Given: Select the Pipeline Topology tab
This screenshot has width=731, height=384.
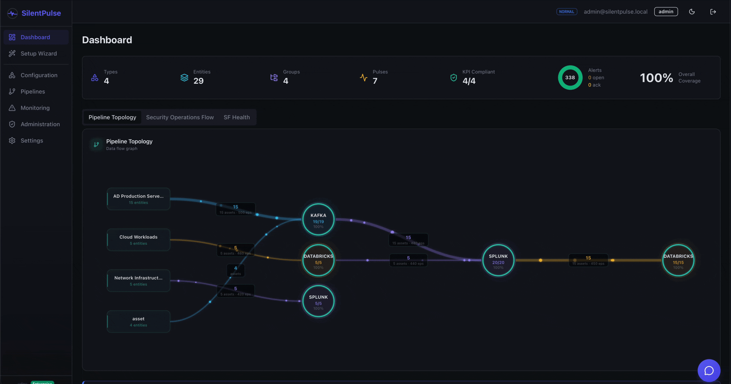Looking at the screenshot, I should coord(112,117).
